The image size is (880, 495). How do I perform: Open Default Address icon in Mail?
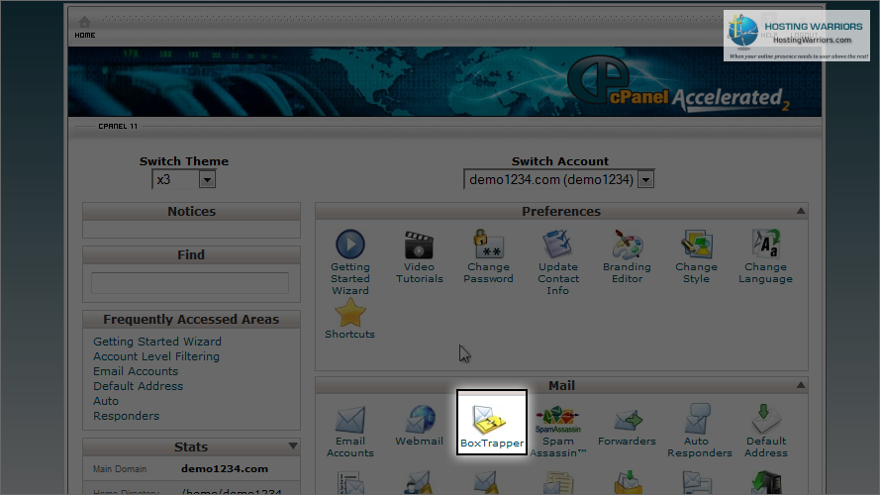(x=765, y=419)
